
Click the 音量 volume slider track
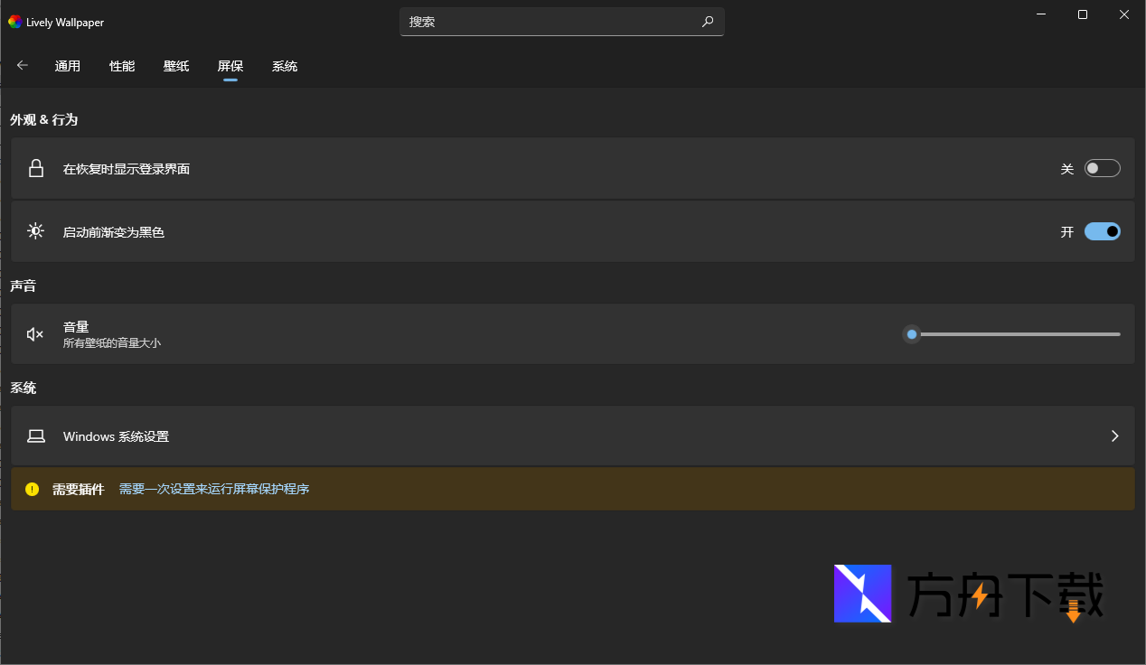(1017, 334)
